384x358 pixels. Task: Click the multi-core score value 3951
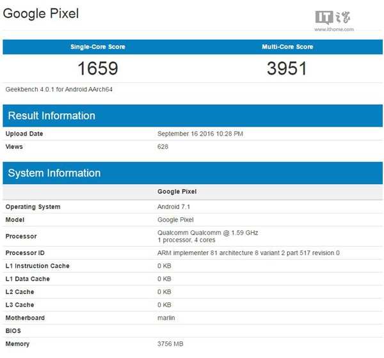pos(287,68)
